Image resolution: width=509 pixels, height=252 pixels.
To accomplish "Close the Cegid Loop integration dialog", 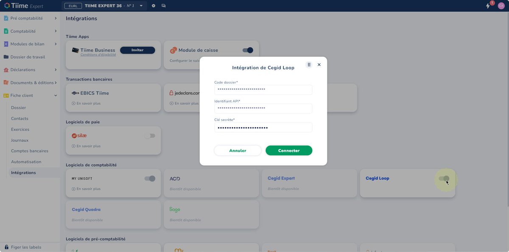I will (319, 64).
